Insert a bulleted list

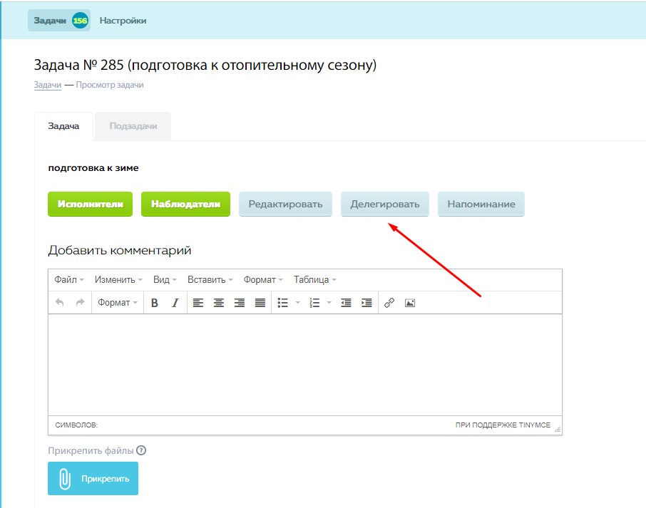pos(282,303)
